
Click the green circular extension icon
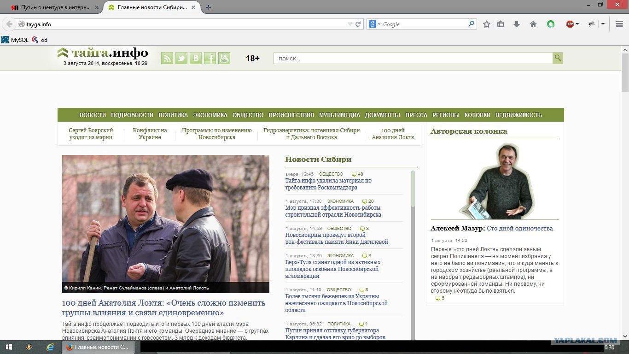pos(551,24)
